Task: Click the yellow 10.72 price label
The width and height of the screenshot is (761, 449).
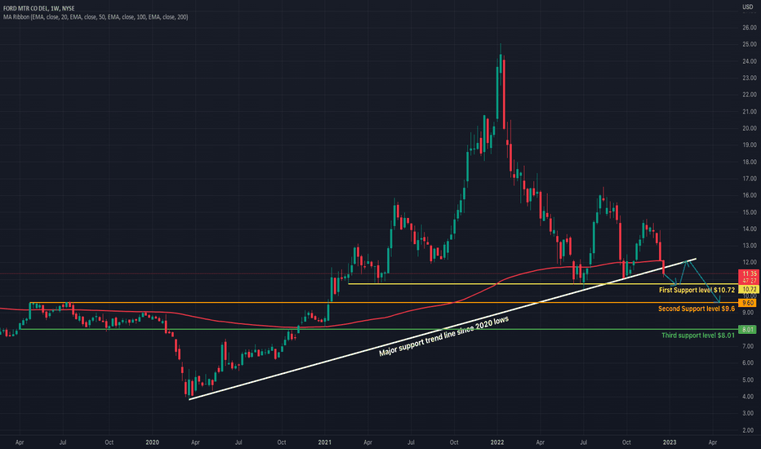Action: [750, 289]
